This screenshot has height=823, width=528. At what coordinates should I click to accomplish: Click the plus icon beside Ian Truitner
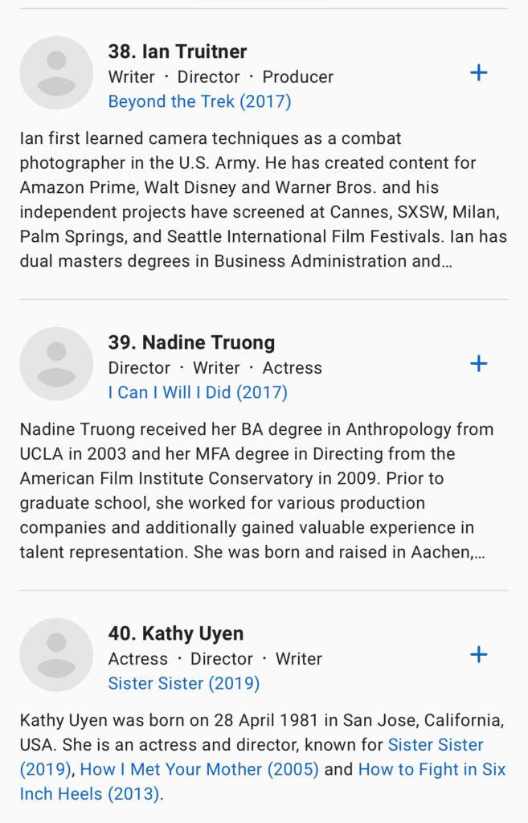point(478,73)
